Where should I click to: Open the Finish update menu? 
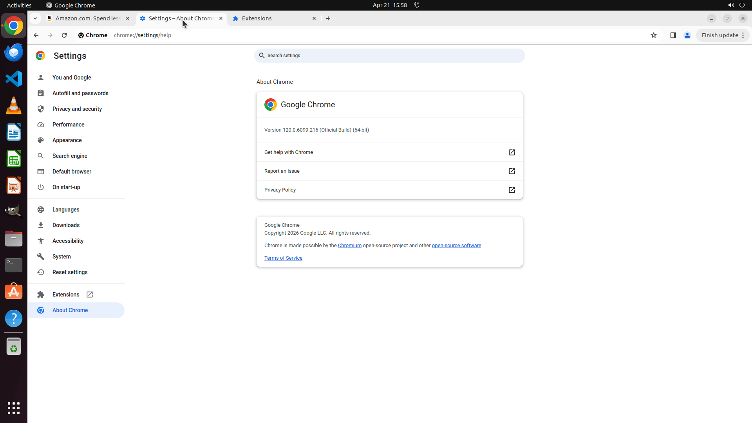point(722,35)
